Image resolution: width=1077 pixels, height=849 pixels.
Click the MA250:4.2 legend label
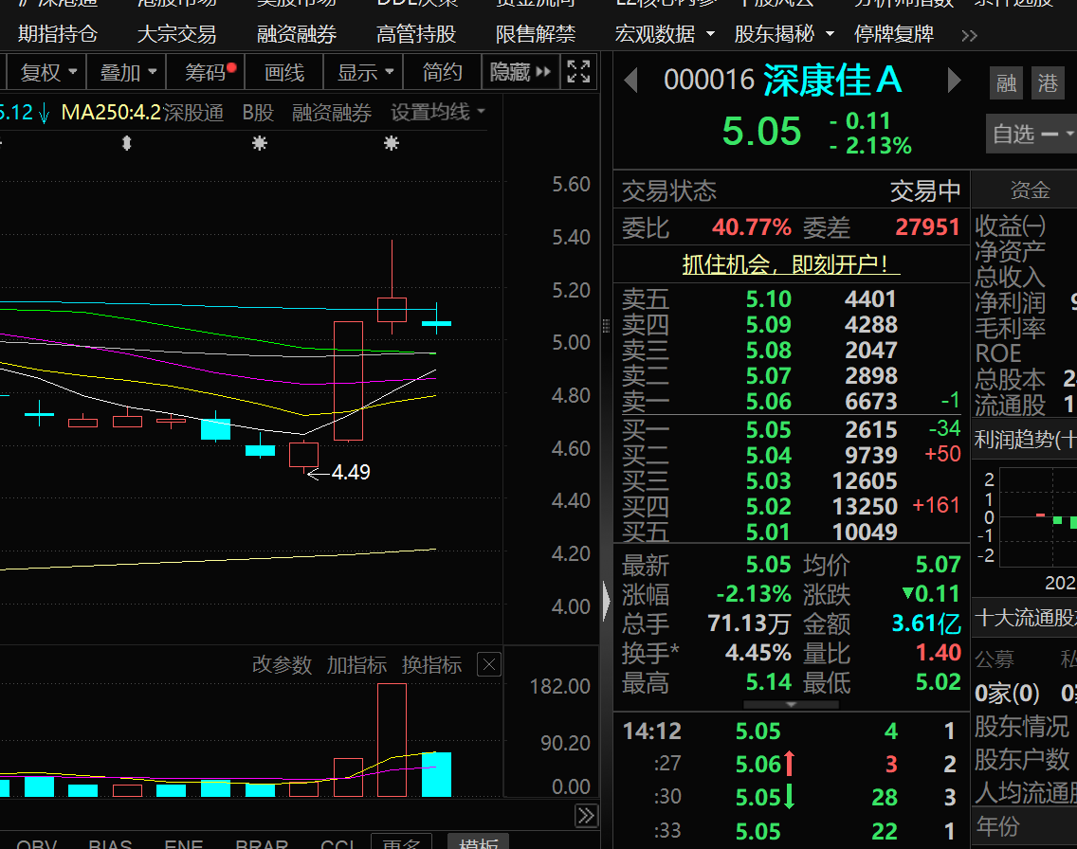(x=111, y=112)
